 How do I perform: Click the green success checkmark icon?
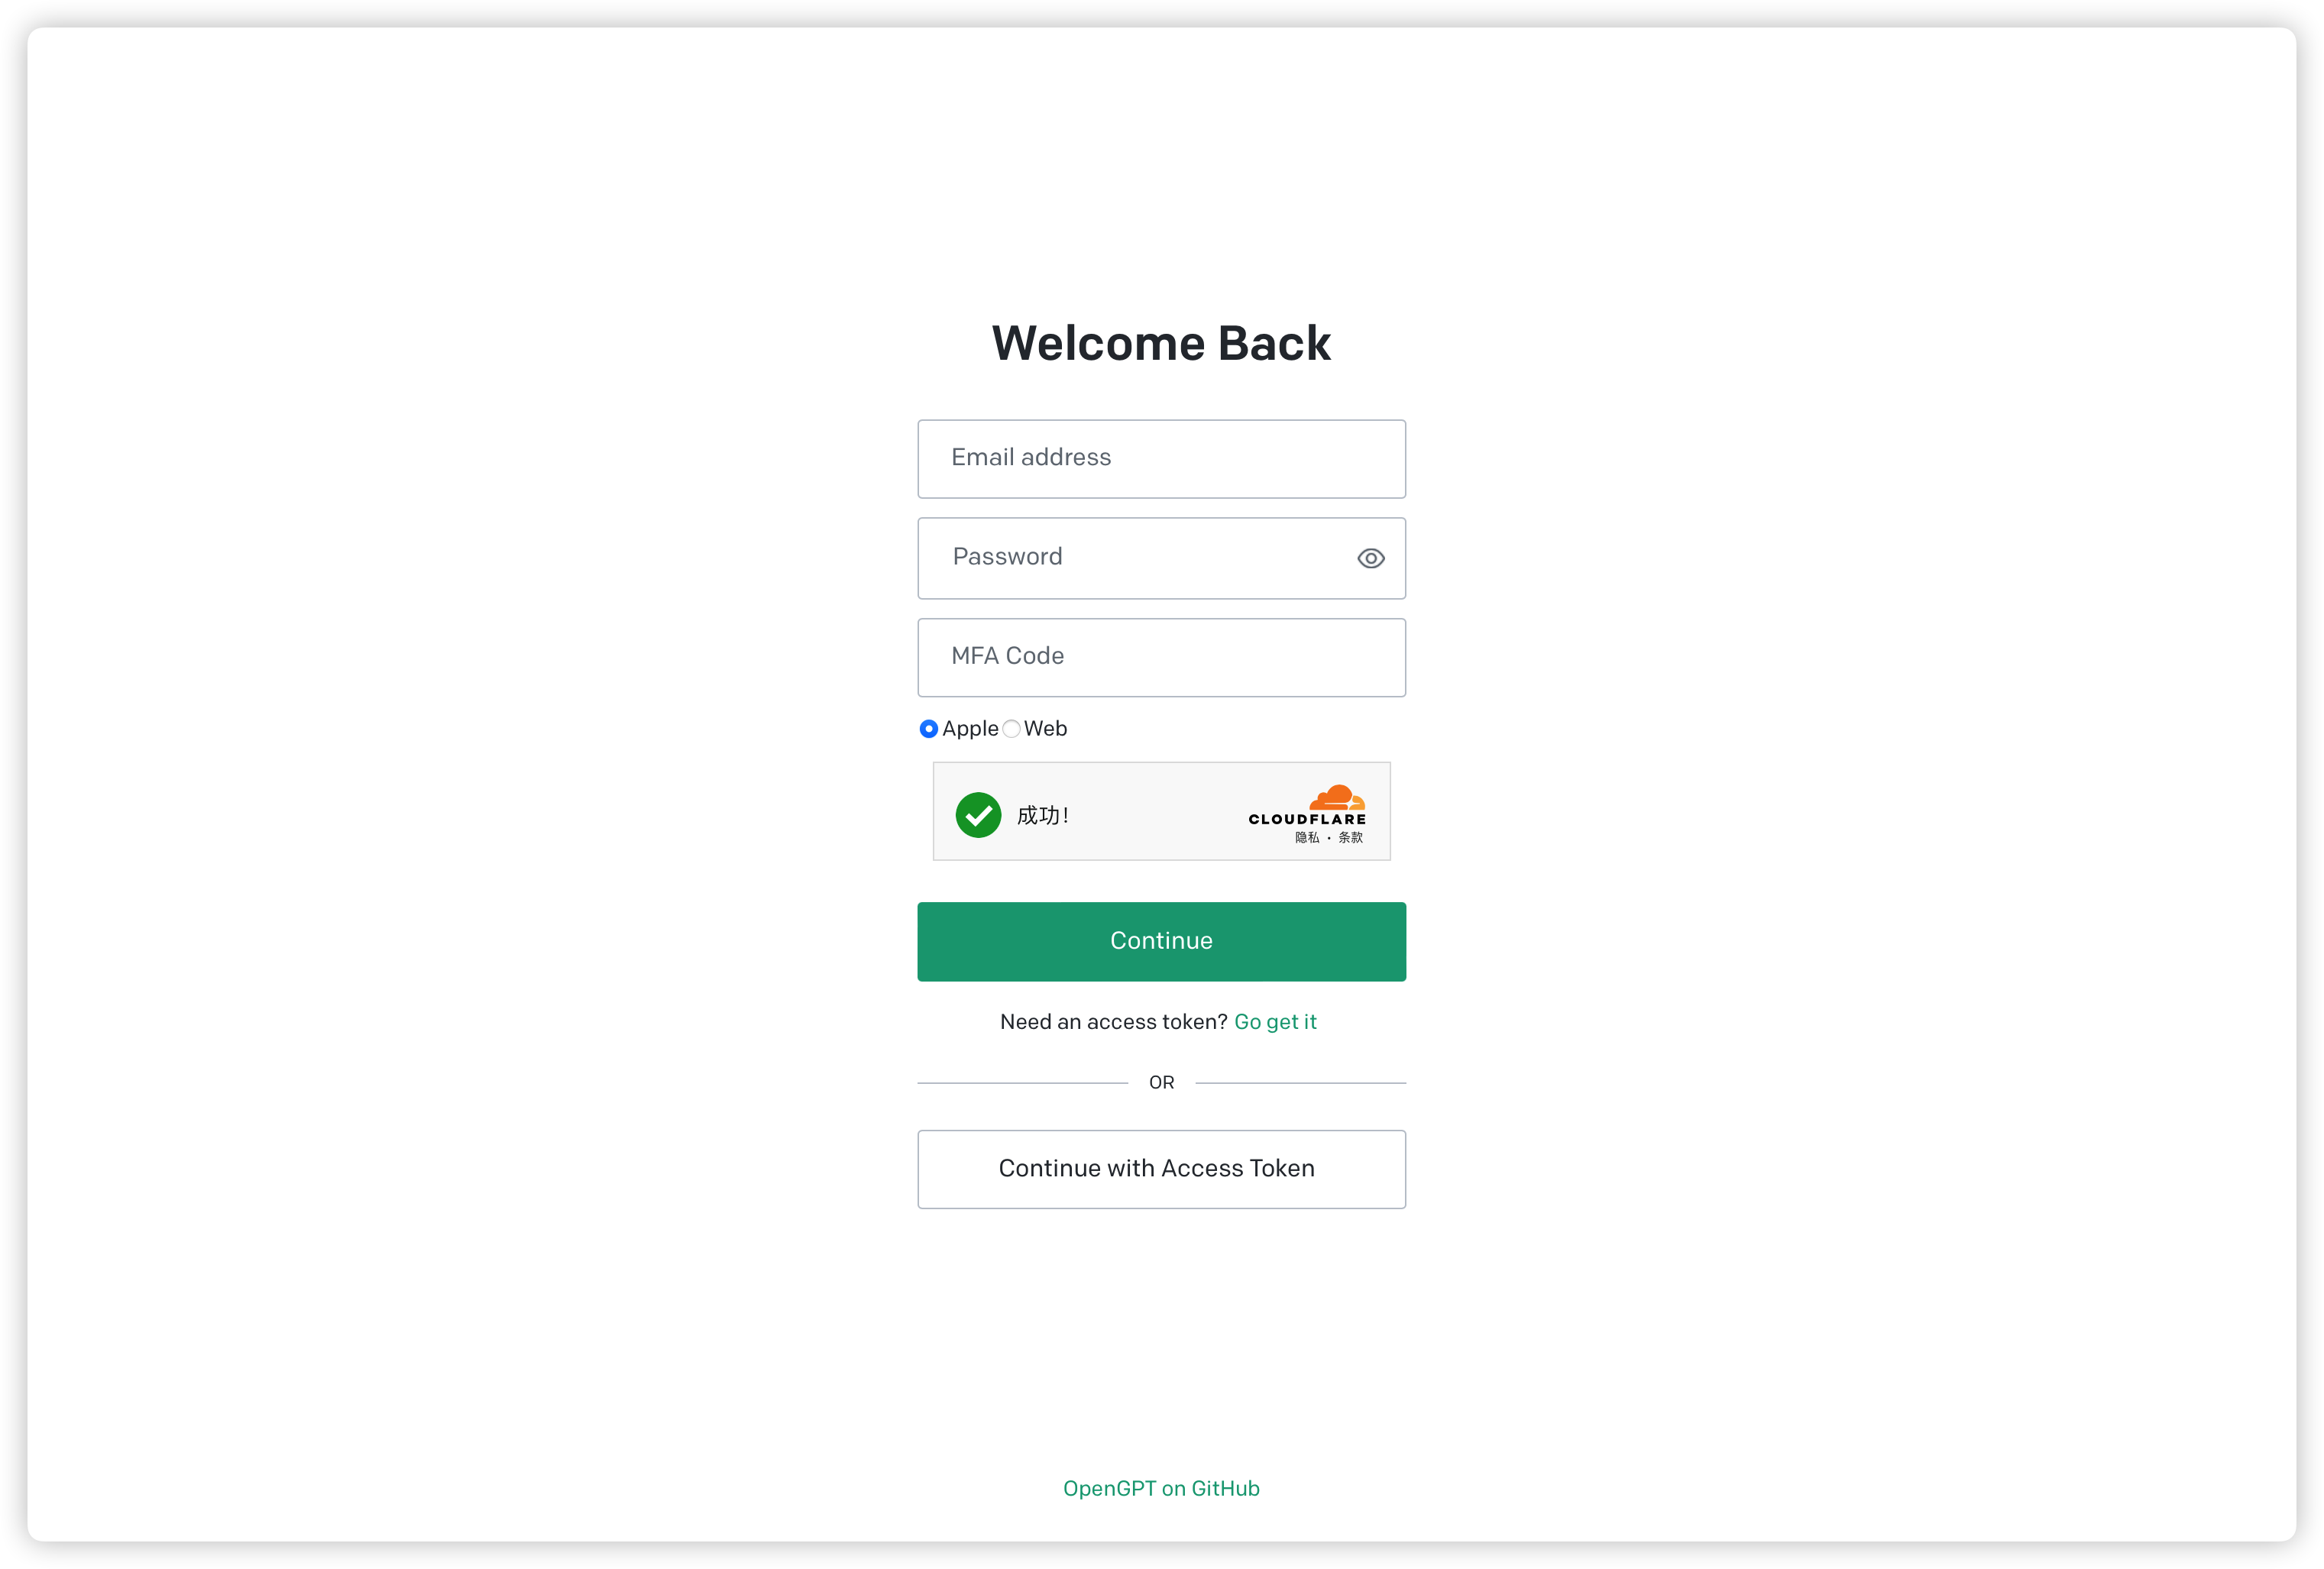tap(978, 815)
